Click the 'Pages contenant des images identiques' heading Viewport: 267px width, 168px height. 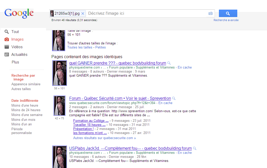click(x=87, y=57)
